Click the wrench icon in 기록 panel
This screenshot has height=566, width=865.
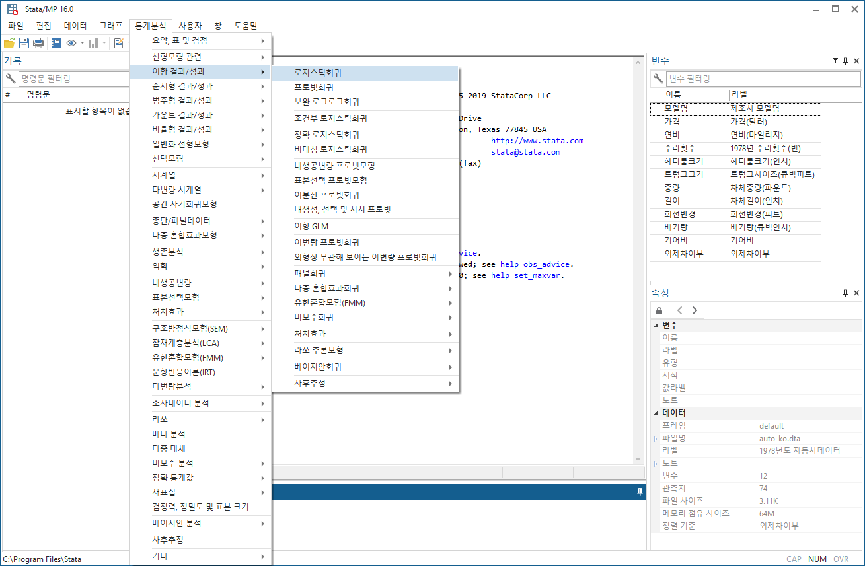coord(11,79)
